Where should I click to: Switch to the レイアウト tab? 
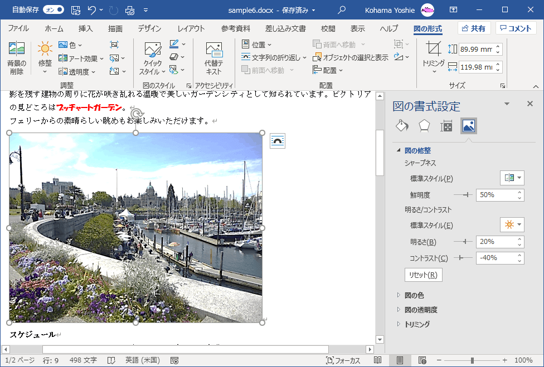click(x=191, y=29)
